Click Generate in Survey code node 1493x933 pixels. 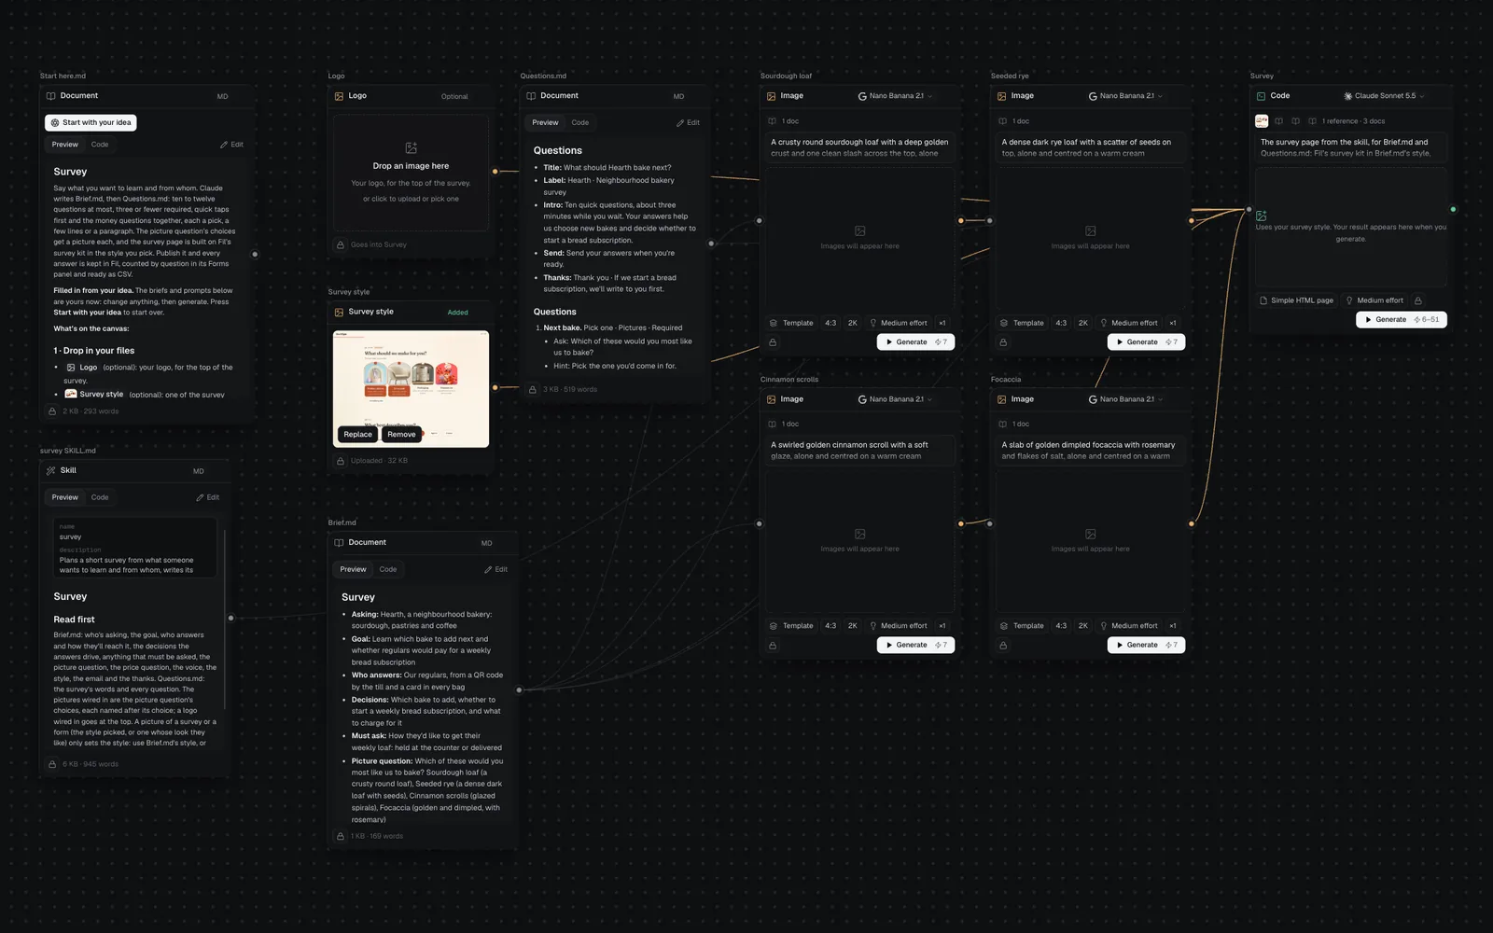click(1402, 319)
